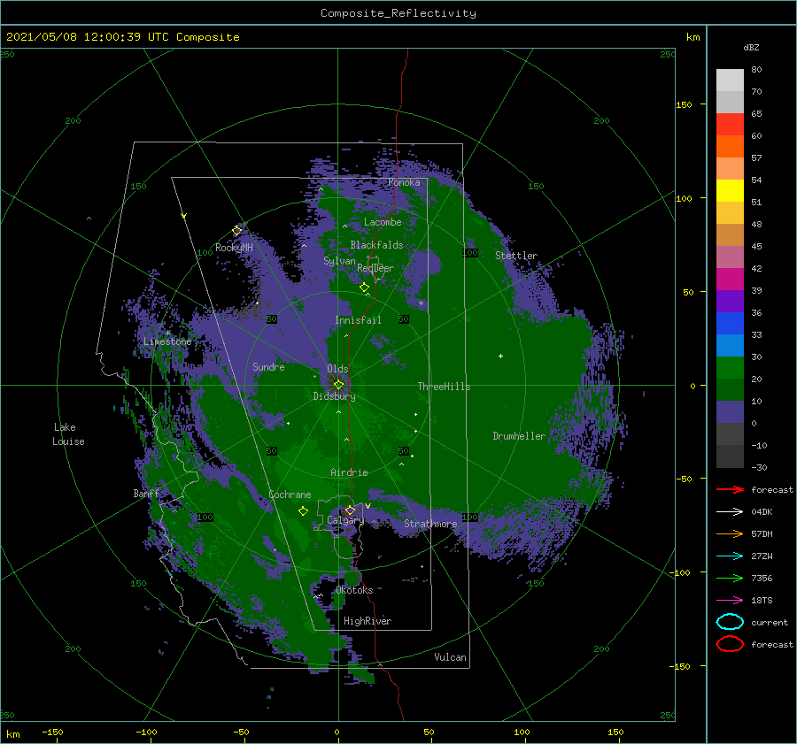Click the Strathmore town label
Viewport: 797px width, 744px height.
(430, 524)
